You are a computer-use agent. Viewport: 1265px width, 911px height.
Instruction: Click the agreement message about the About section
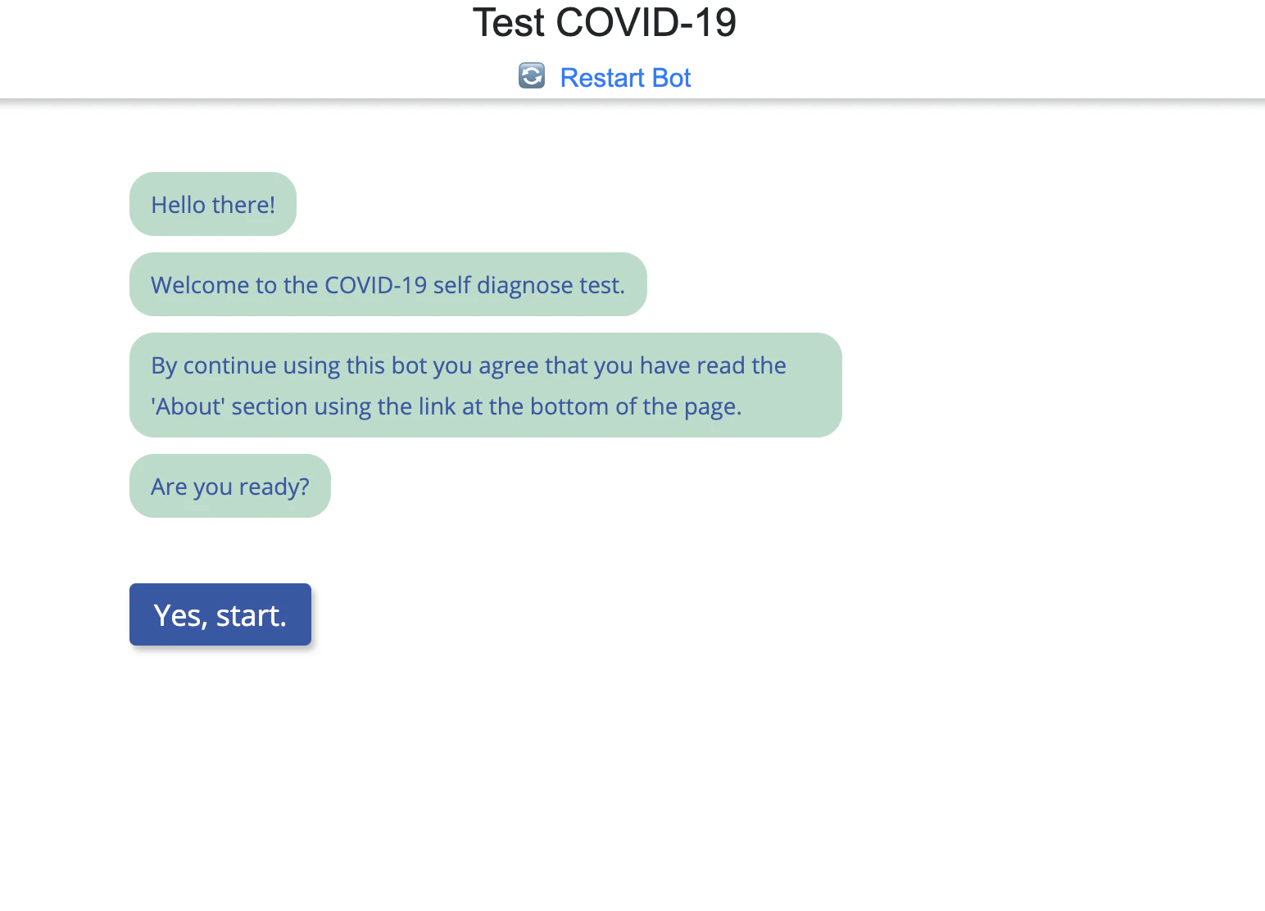point(485,385)
